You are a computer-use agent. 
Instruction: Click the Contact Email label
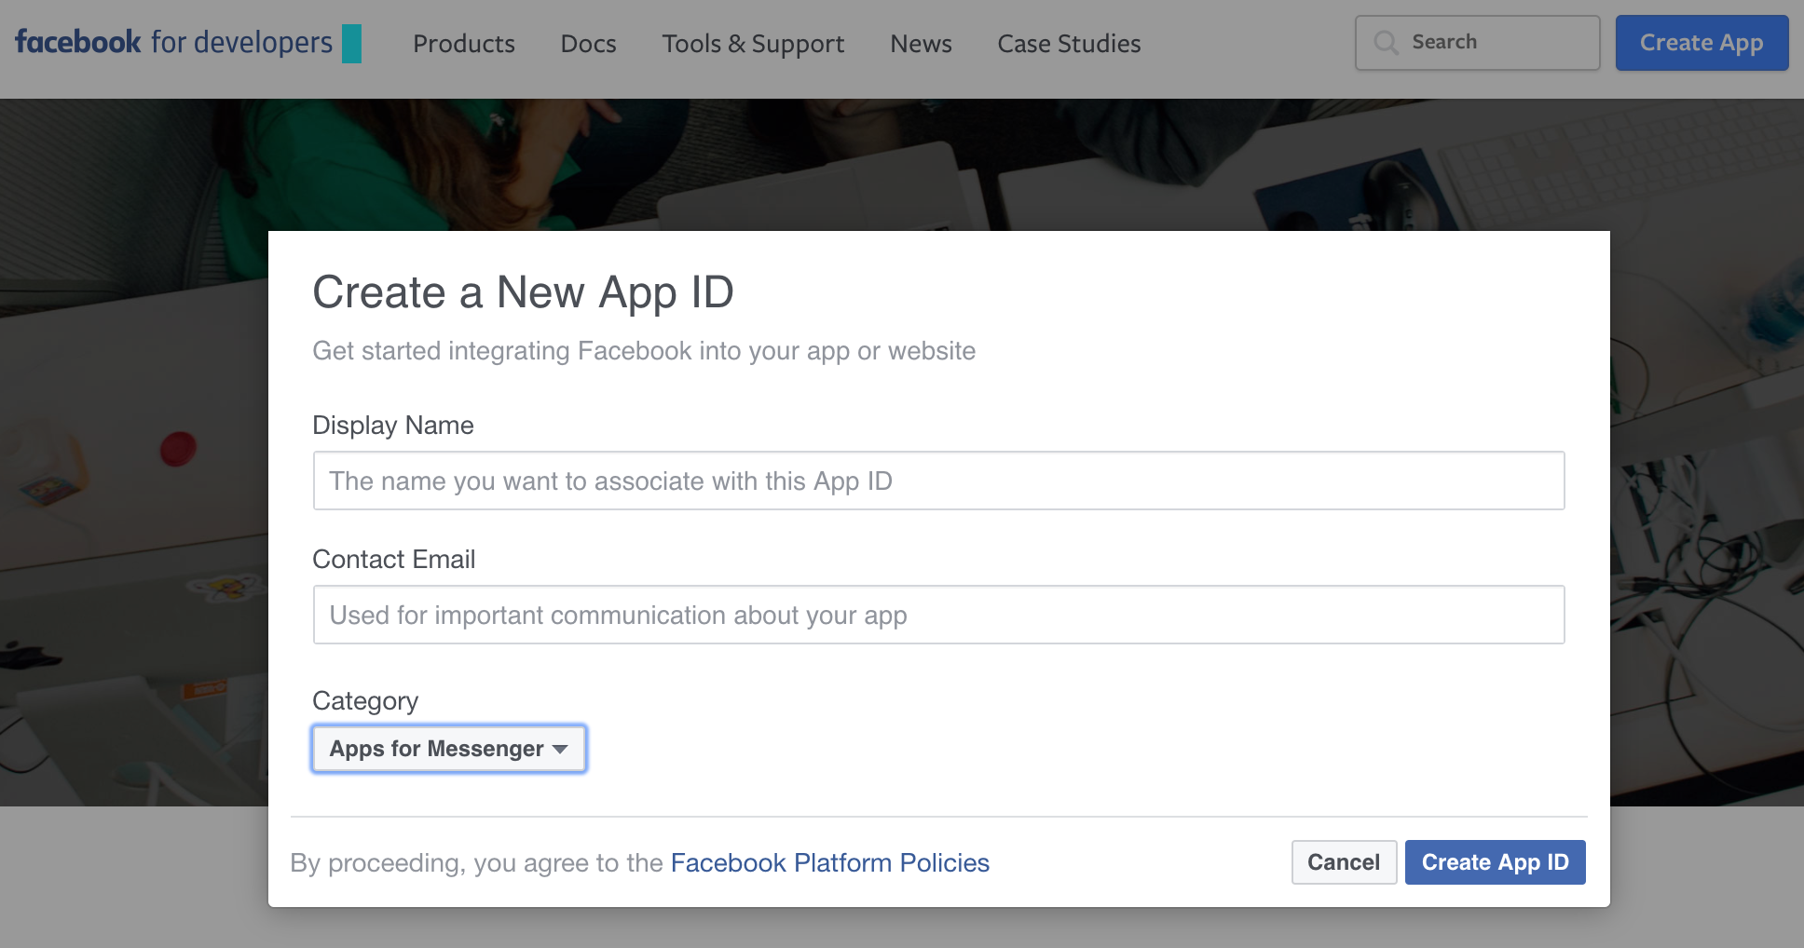point(394,560)
